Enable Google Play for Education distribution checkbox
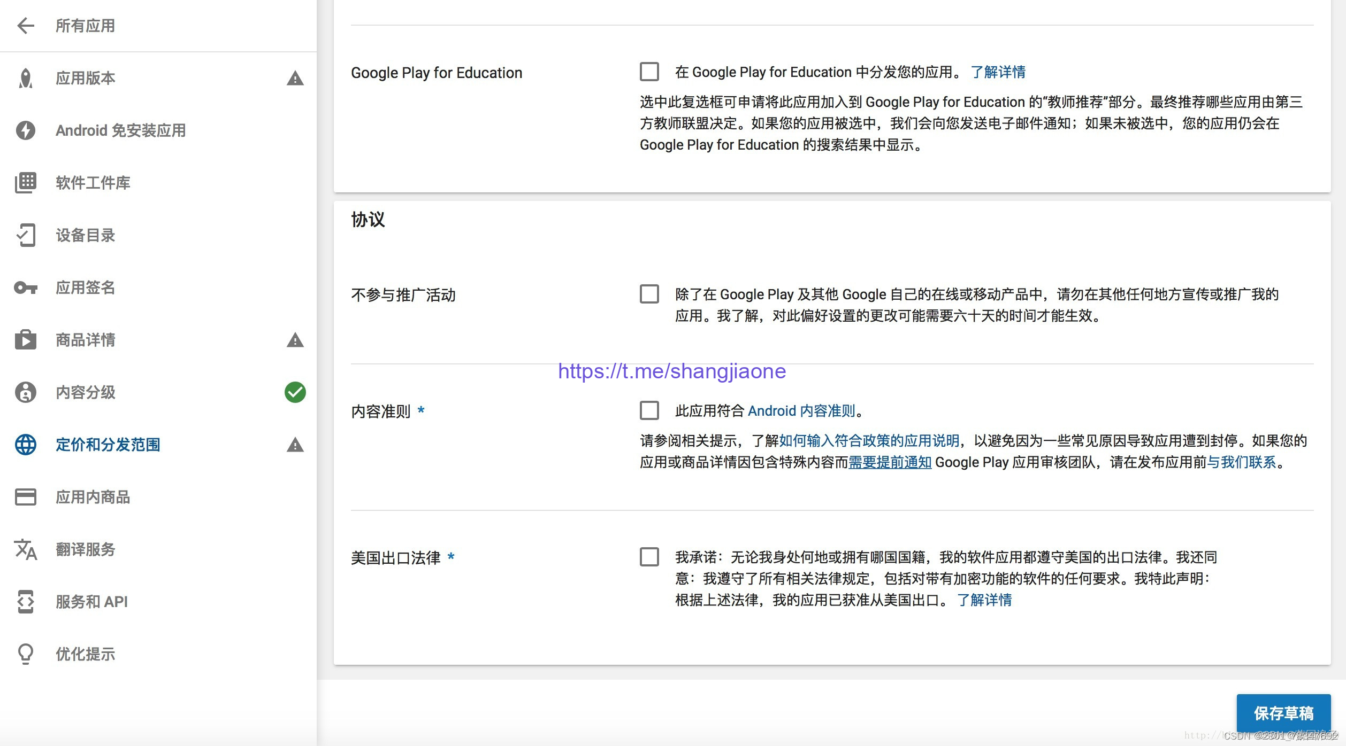Screen dimensions: 1346x746 pyautogui.click(x=649, y=72)
